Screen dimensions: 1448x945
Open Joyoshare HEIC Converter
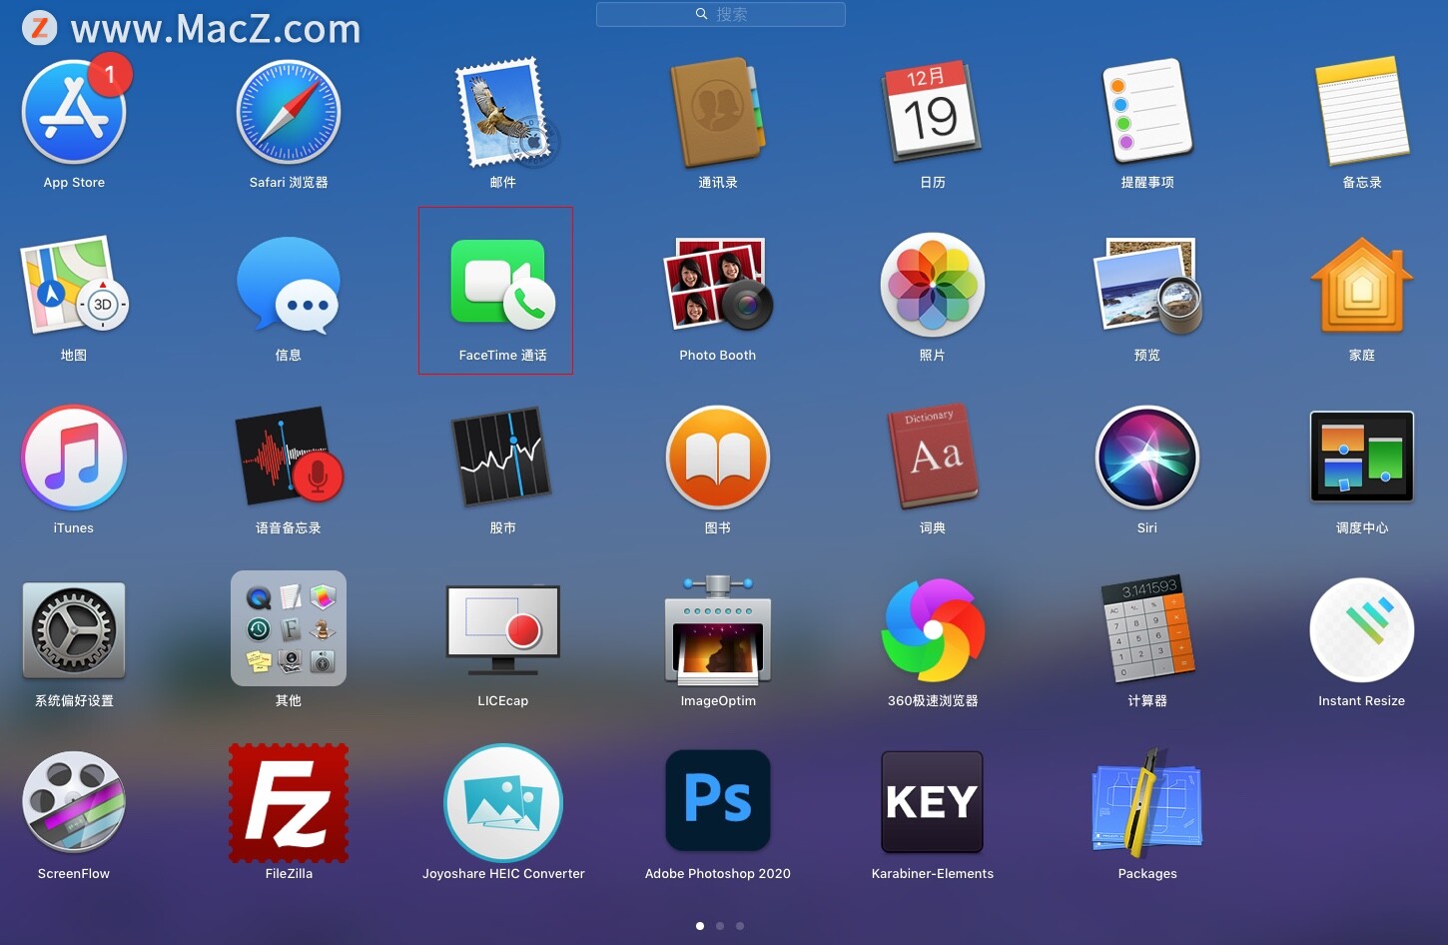pos(503,803)
